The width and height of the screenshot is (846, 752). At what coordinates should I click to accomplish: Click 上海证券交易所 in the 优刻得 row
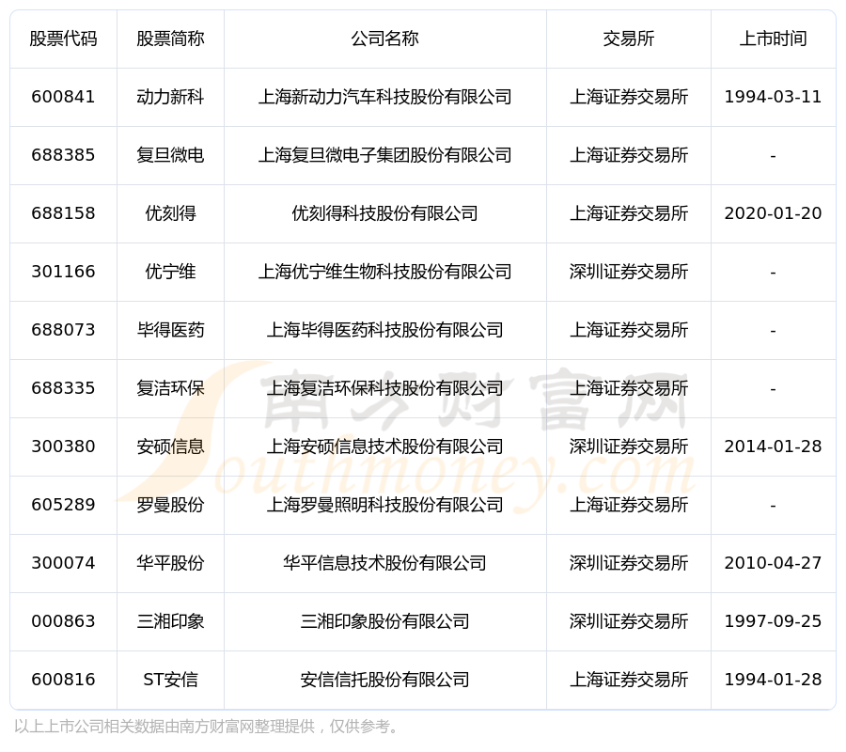[629, 213]
